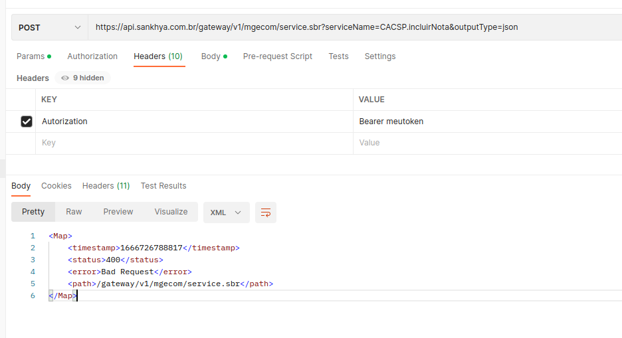Select the request Body tab
622x338 pixels.
click(214, 56)
